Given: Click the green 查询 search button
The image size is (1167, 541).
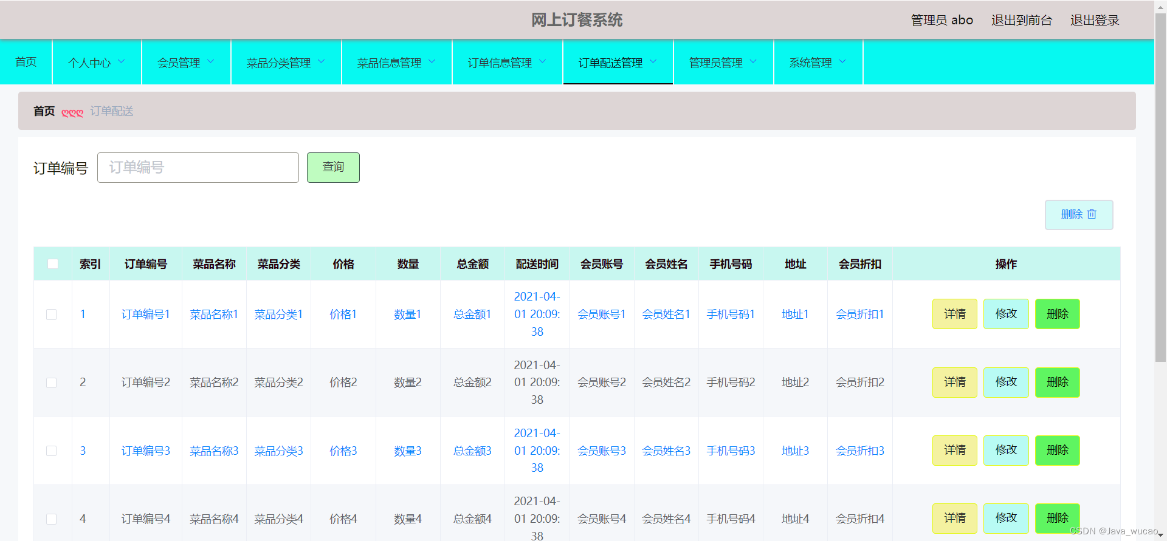Looking at the screenshot, I should click(333, 168).
